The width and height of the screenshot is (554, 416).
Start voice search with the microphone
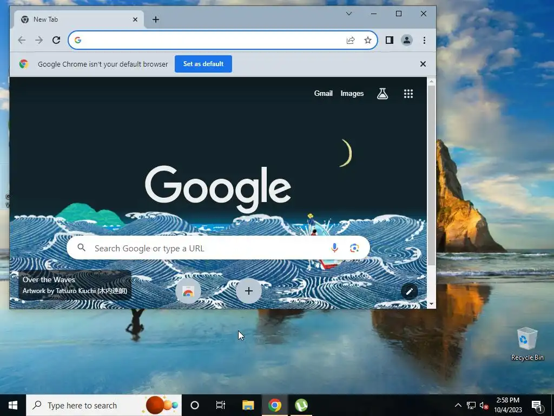click(x=334, y=248)
